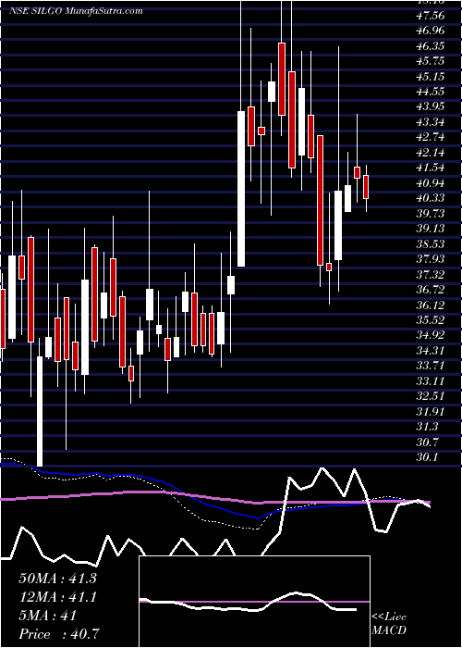The height and width of the screenshot is (648, 462).
Task: Click the 46.35 price axis label
Action: pyautogui.click(x=431, y=46)
